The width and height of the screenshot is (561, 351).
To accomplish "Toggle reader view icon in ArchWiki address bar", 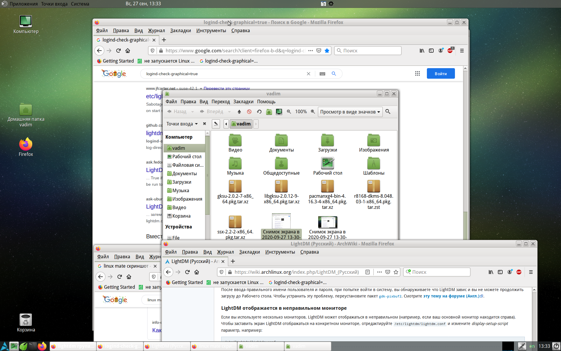I will pyautogui.click(x=368, y=272).
